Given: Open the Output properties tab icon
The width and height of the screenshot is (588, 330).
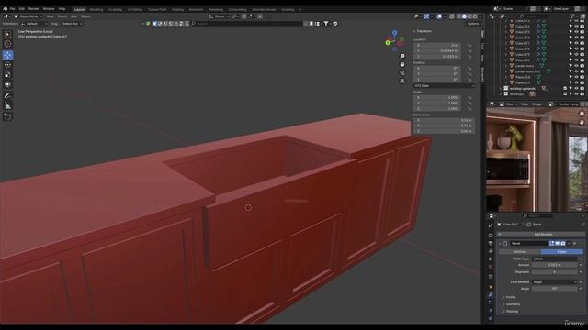Looking at the screenshot, I should coord(491,244).
